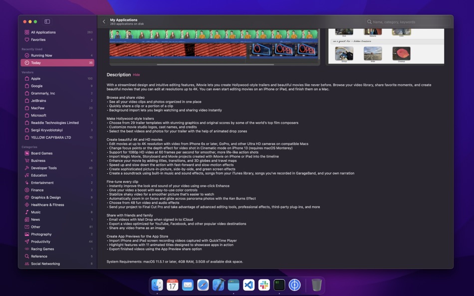Select Running Now in Recently Used
The image size is (474, 296).
pyautogui.click(x=57, y=55)
